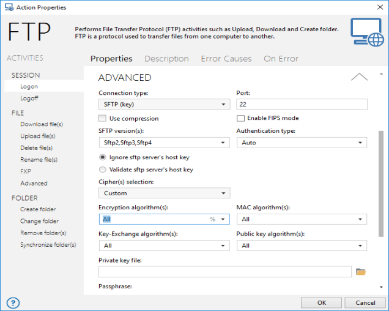389x311 pixels.
Task: Check Enable FIPS mode
Action: coord(240,118)
